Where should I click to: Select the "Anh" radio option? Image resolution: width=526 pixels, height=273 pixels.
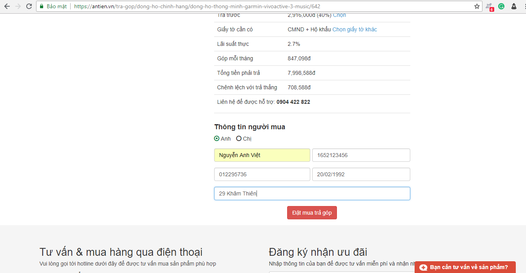217,139
